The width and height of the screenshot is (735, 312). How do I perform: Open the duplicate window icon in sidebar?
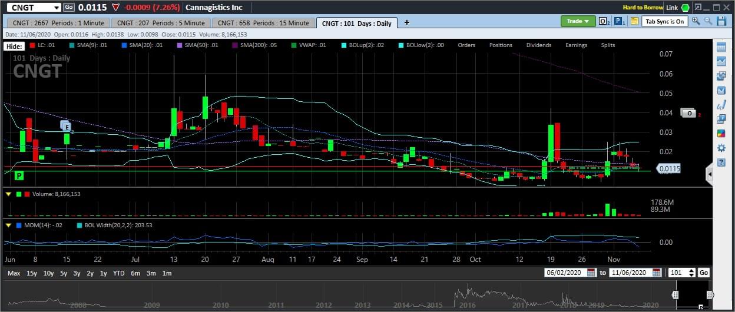pyautogui.click(x=721, y=119)
